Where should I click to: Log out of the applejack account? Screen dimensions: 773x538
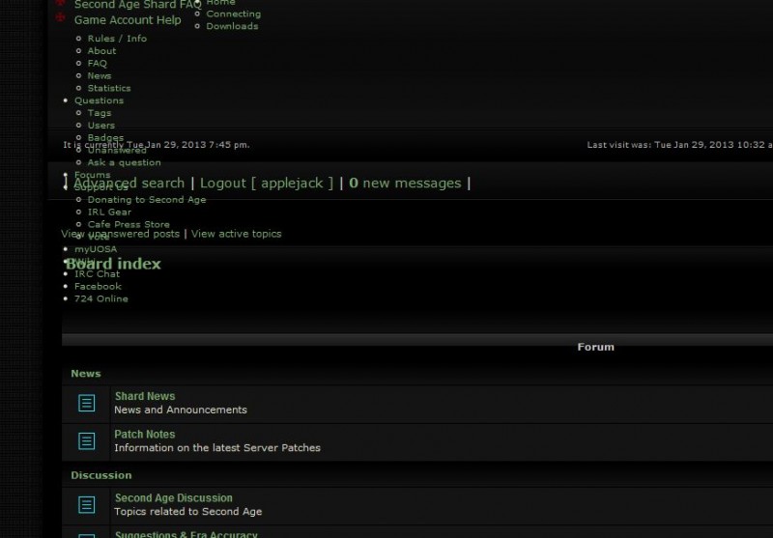266,183
